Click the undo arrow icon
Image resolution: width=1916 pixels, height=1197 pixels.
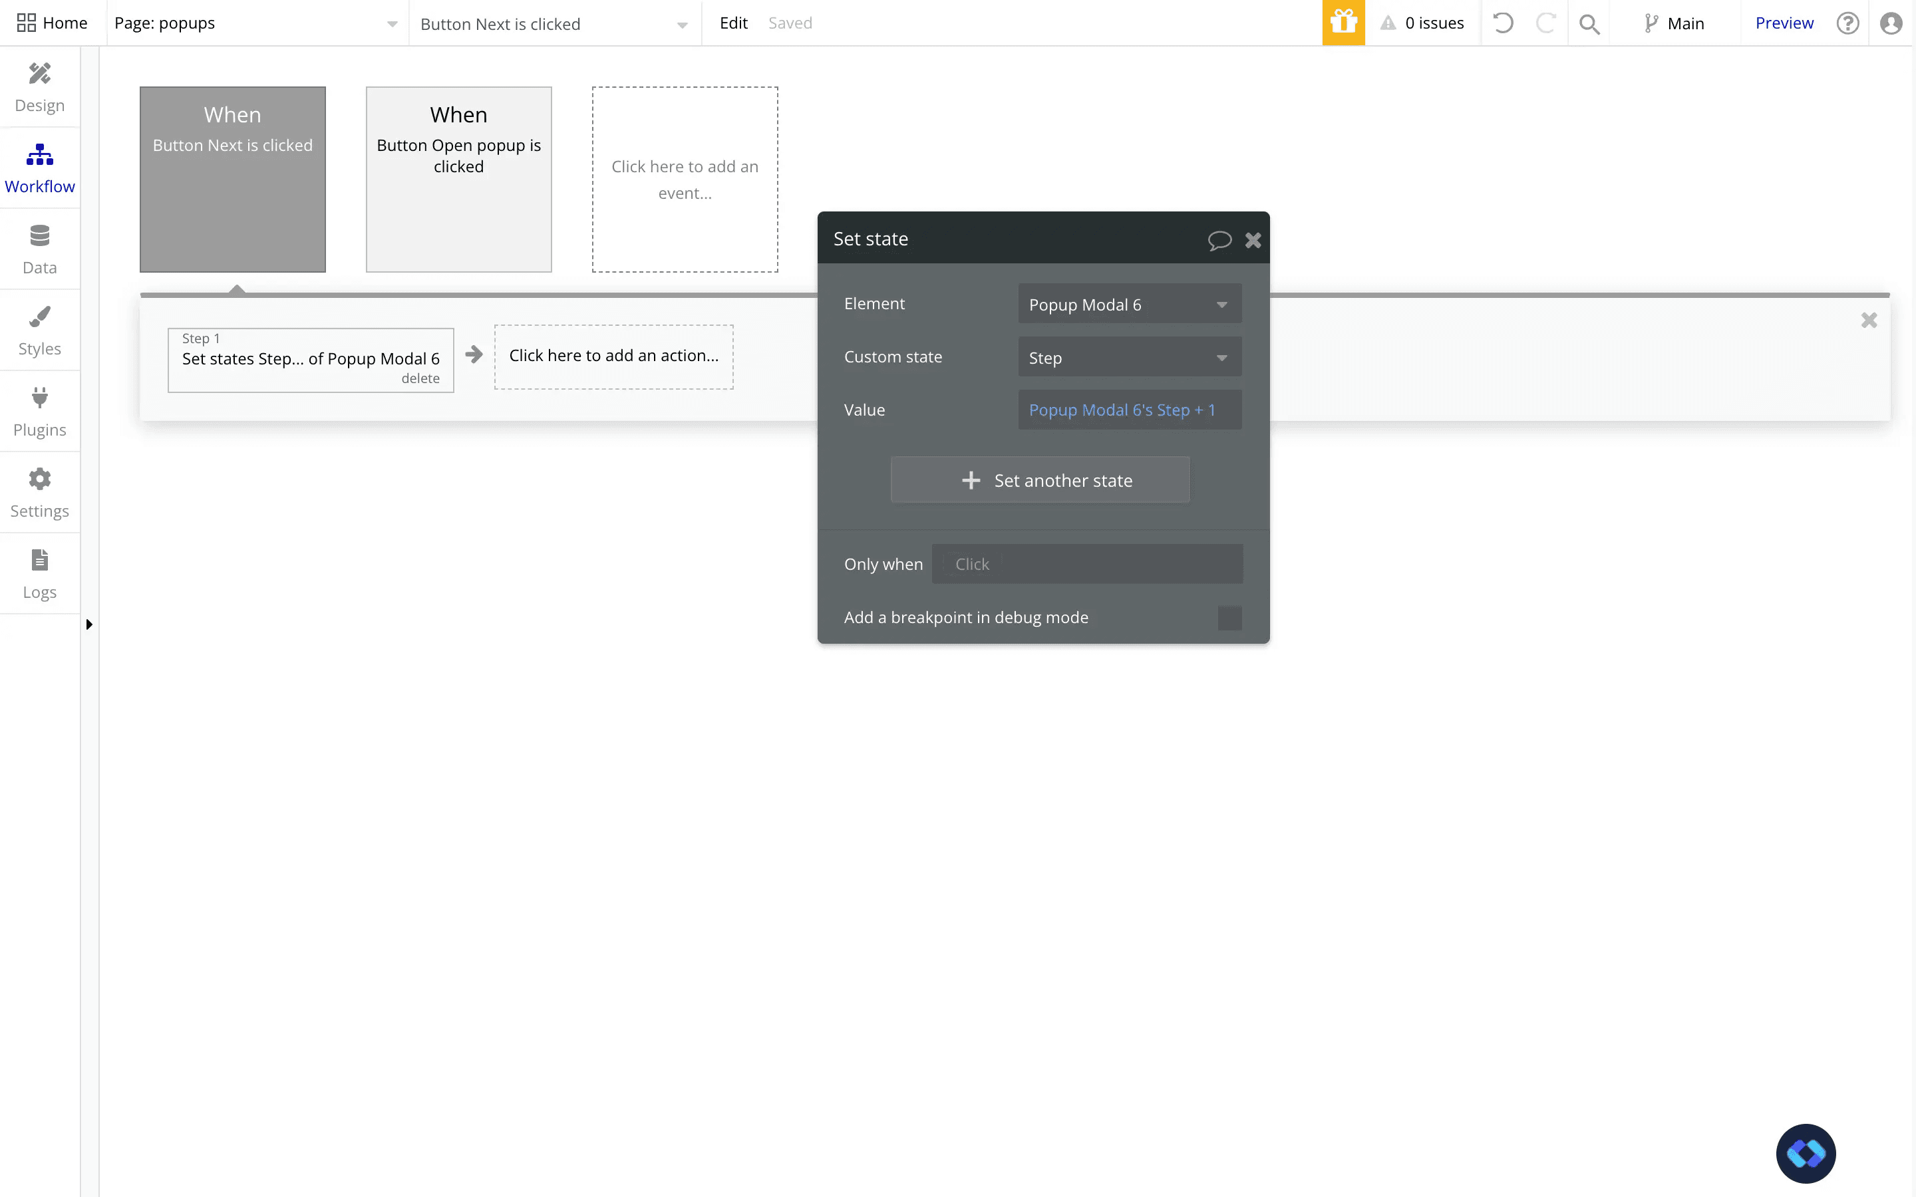pyautogui.click(x=1504, y=23)
